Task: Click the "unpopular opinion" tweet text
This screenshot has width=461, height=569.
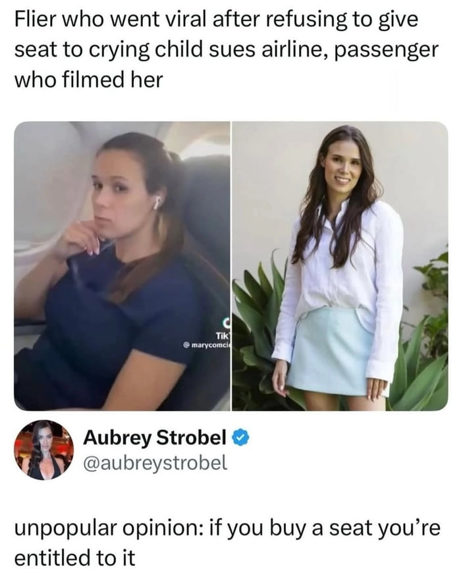Action: tap(227, 528)
